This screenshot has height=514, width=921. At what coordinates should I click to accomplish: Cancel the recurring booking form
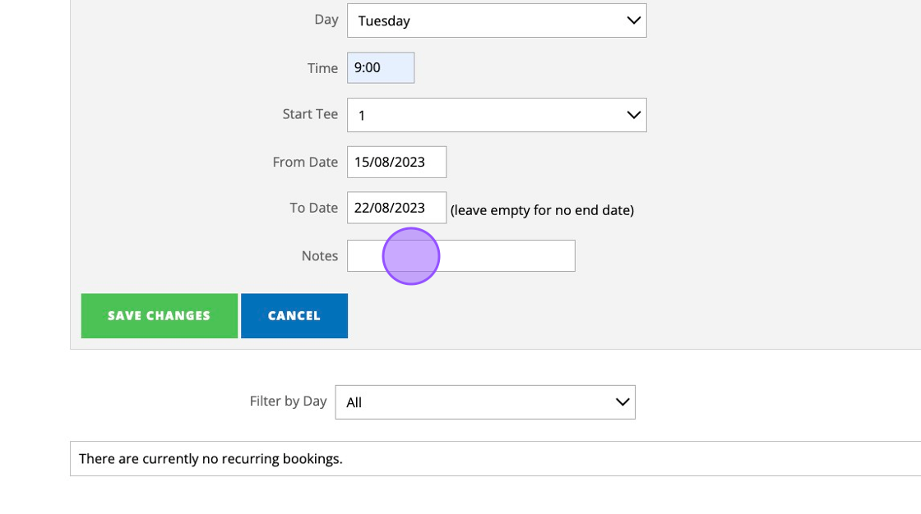tap(294, 315)
